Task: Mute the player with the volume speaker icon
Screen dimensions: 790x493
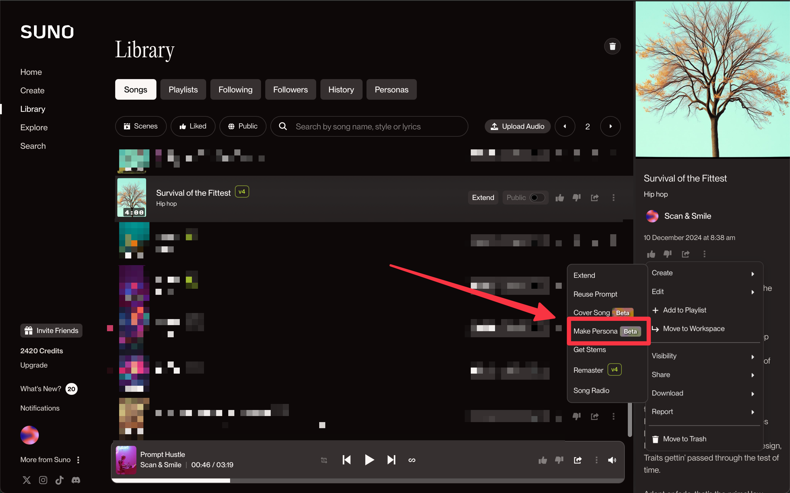Action: click(612, 460)
